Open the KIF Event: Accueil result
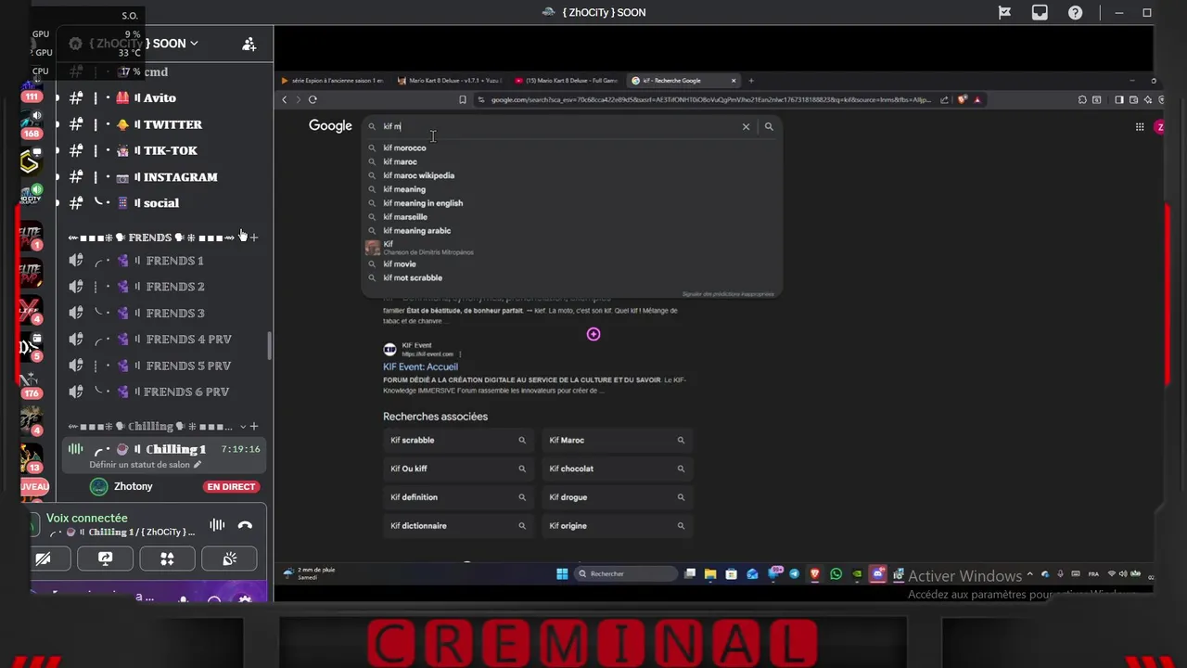Screen dimensions: 1187x668 (x=420, y=366)
